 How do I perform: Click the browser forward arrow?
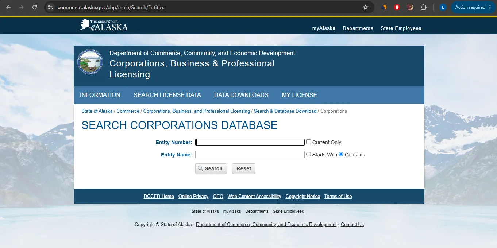click(x=22, y=7)
